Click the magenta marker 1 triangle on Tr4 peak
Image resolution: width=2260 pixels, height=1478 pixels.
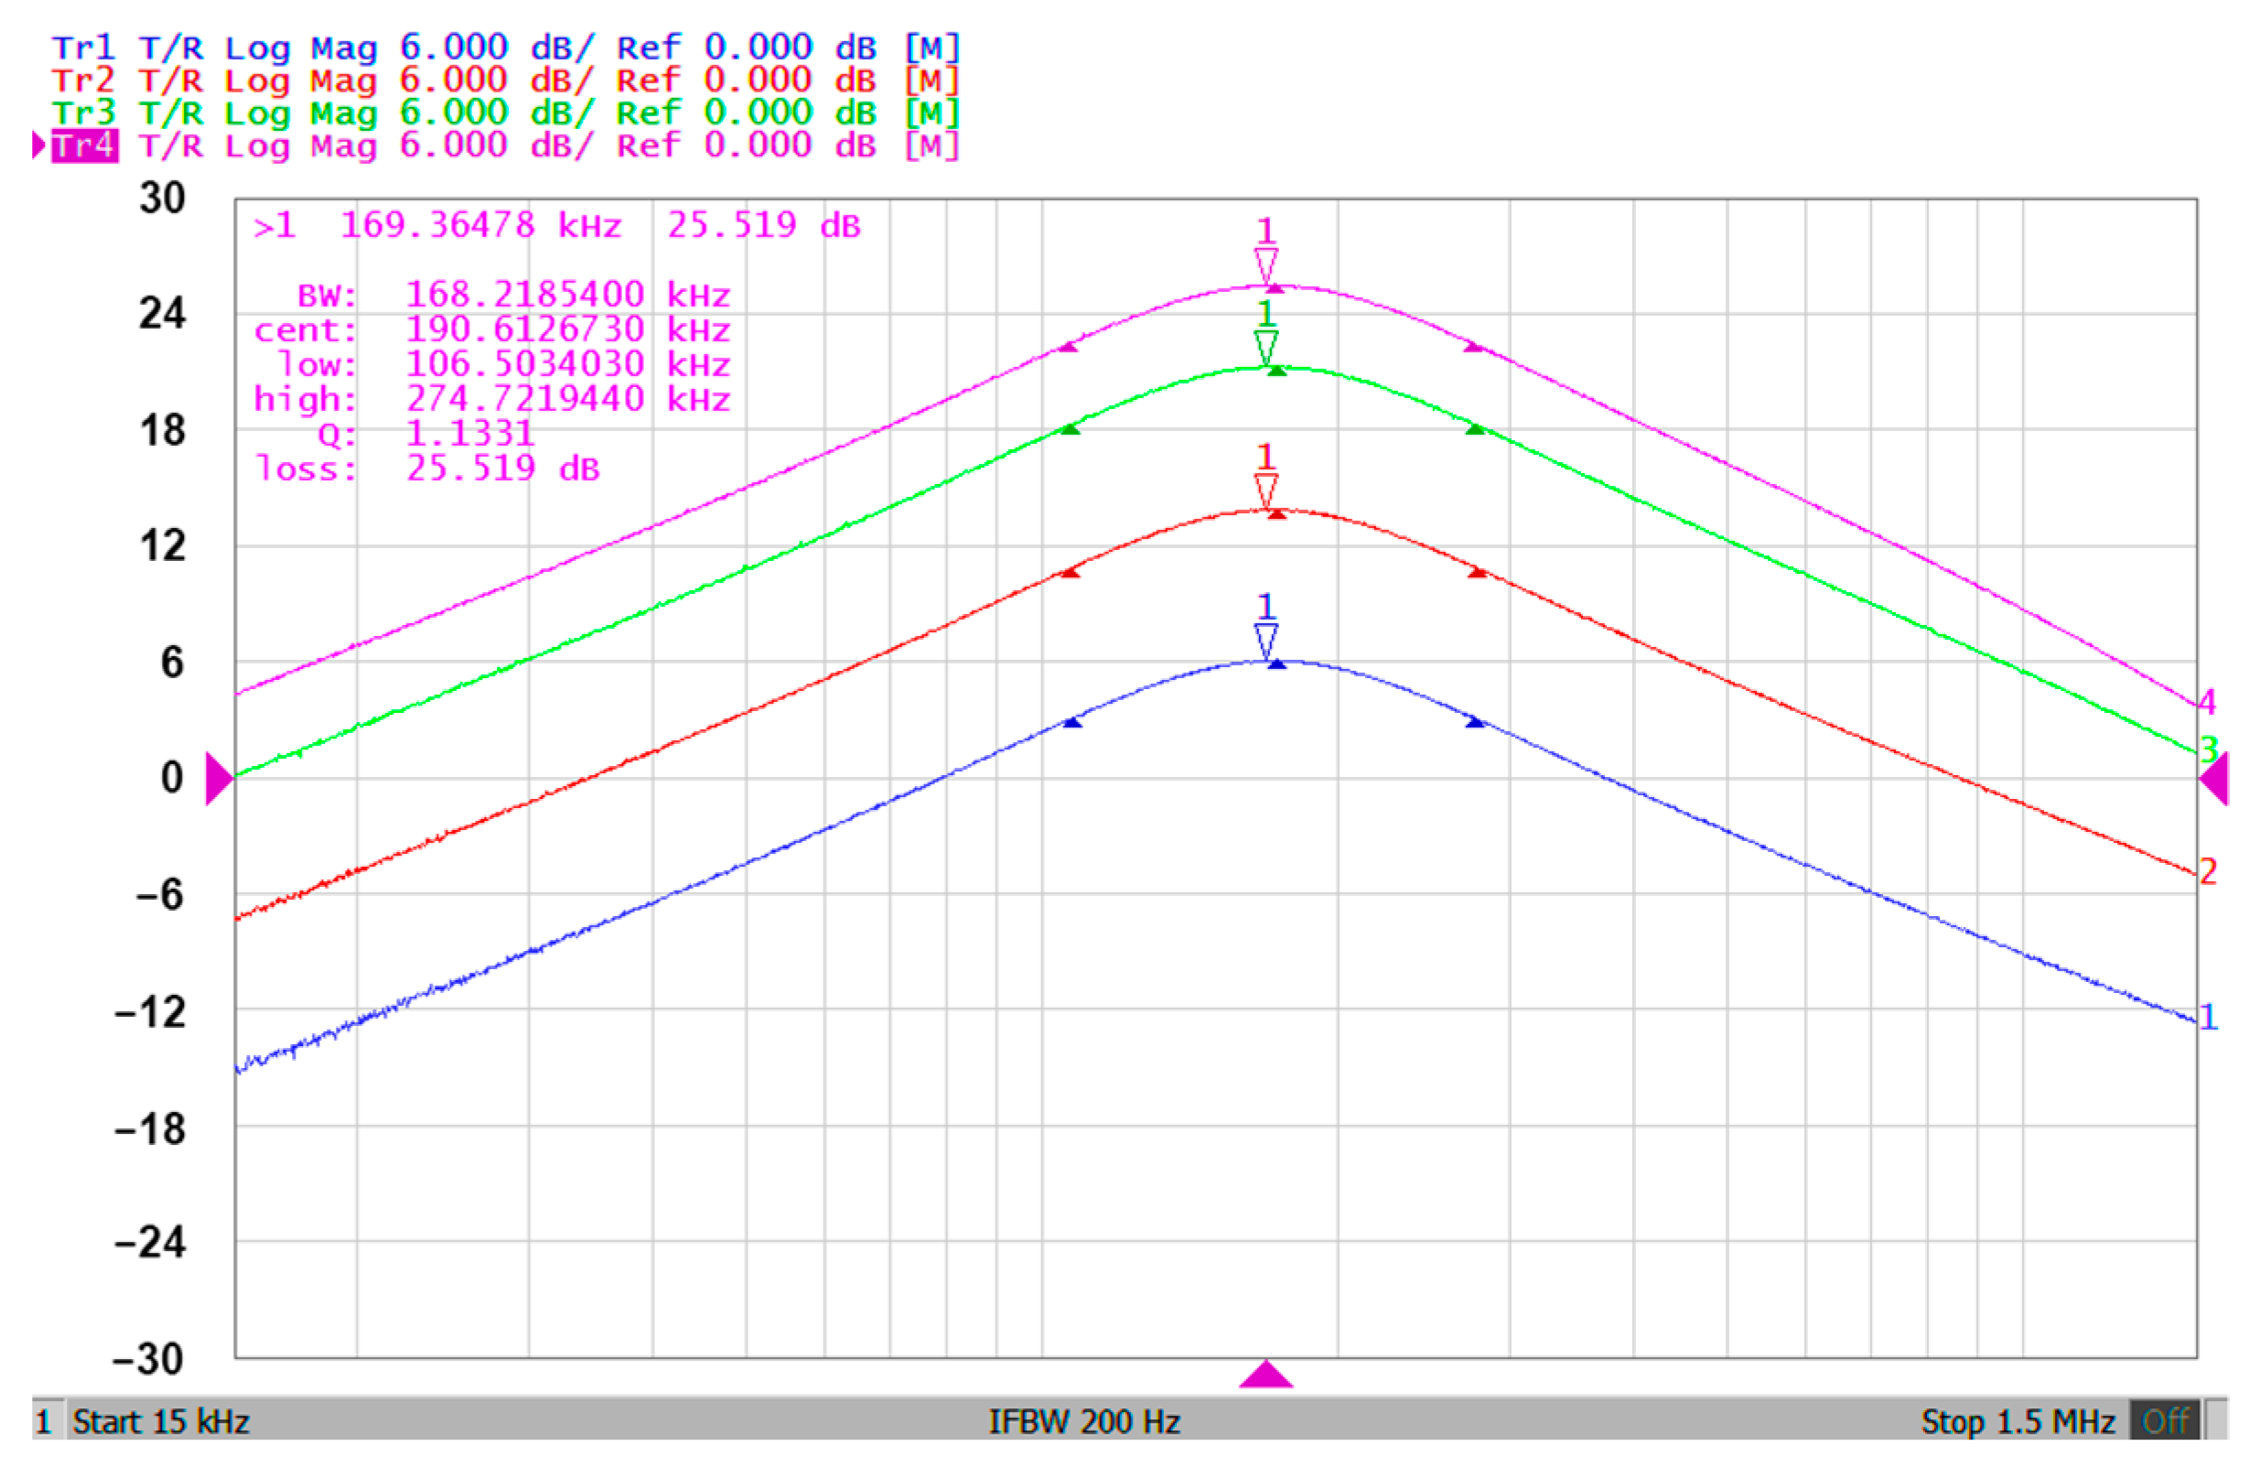[x=1265, y=265]
